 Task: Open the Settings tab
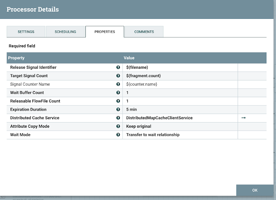[26, 31]
